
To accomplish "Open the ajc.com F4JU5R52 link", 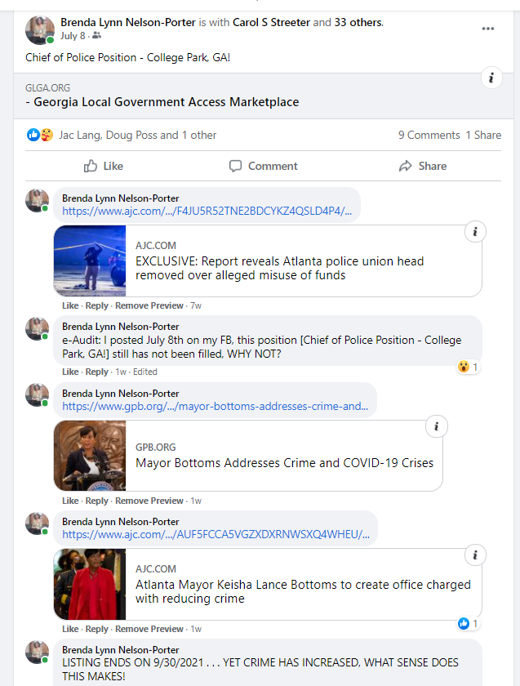I will point(207,211).
